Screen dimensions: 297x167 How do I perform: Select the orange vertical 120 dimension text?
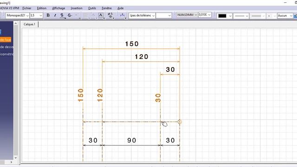pyautogui.click(x=100, y=95)
